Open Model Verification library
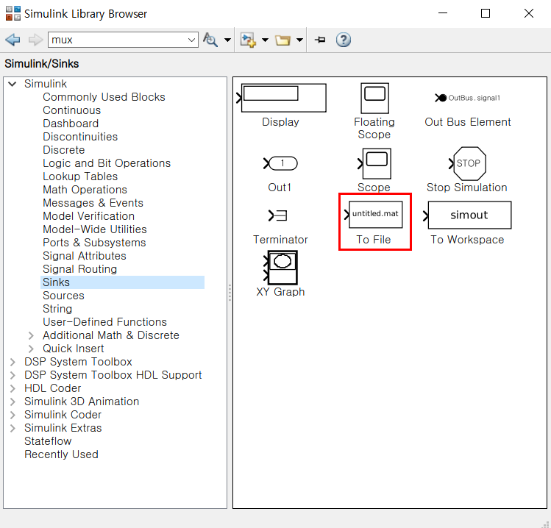This screenshot has width=551, height=528. pyautogui.click(x=88, y=216)
